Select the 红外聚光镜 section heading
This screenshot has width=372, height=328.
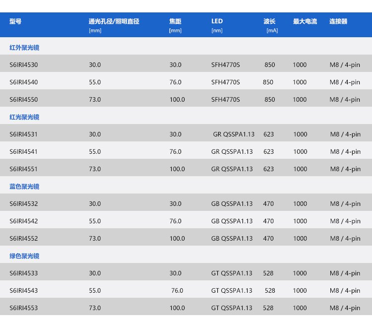click(x=24, y=48)
